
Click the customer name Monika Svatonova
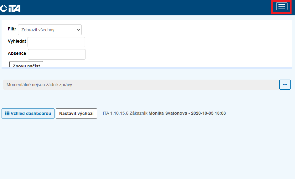tap(168, 113)
